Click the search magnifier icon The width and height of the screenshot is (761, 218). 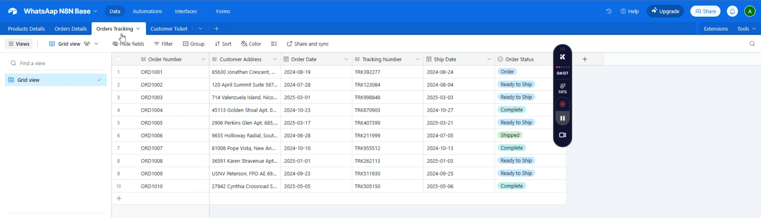[752, 44]
